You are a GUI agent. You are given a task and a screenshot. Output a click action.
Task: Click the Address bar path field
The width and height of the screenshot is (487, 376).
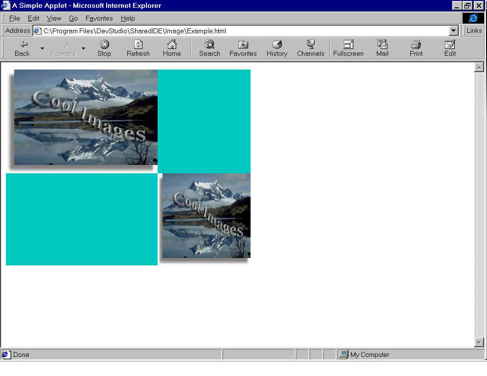241,31
